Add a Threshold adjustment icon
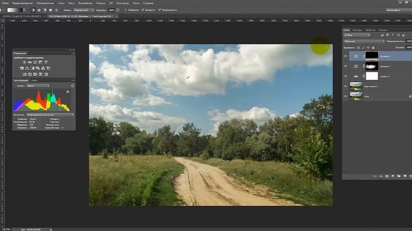This screenshot has width=412, height=231. [x=35, y=74]
